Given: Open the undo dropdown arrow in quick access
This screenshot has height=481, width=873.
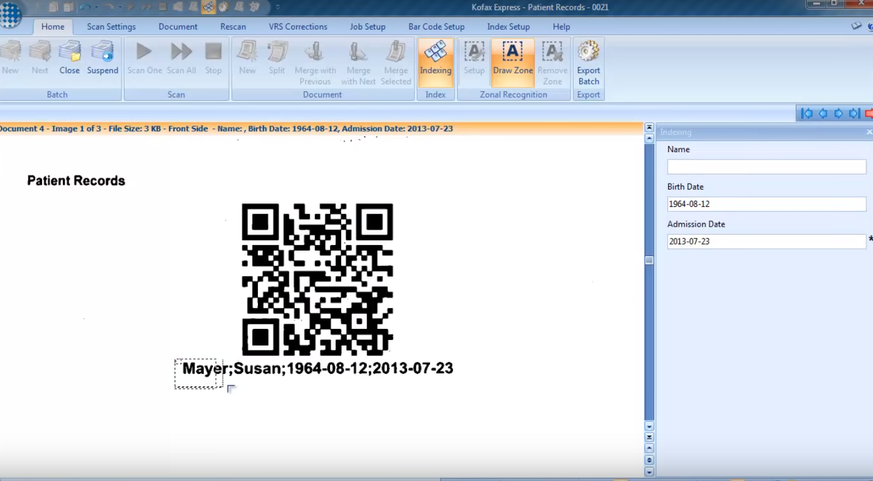Looking at the screenshot, I should [x=96, y=7].
